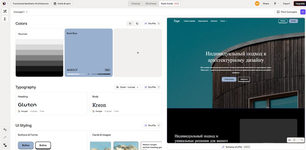The height and width of the screenshot is (150, 306).
Task: Click the Logo in the preview navbar
Action: click(x=177, y=21)
